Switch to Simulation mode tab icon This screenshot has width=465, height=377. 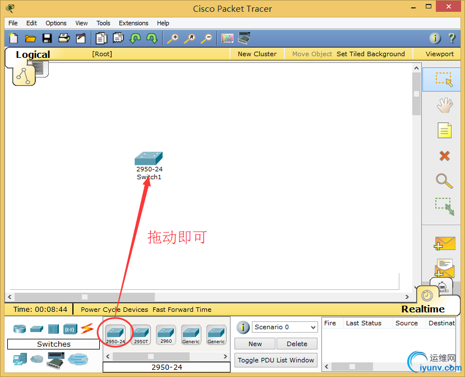click(442, 287)
